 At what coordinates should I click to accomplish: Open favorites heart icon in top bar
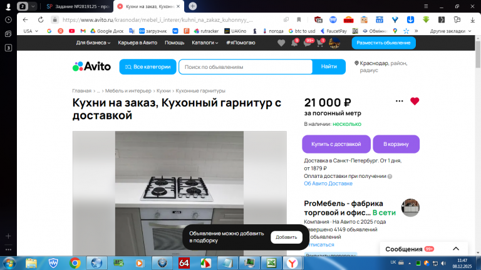[x=281, y=43]
